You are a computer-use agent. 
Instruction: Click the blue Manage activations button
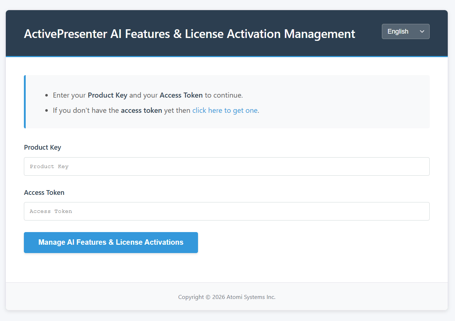(111, 242)
